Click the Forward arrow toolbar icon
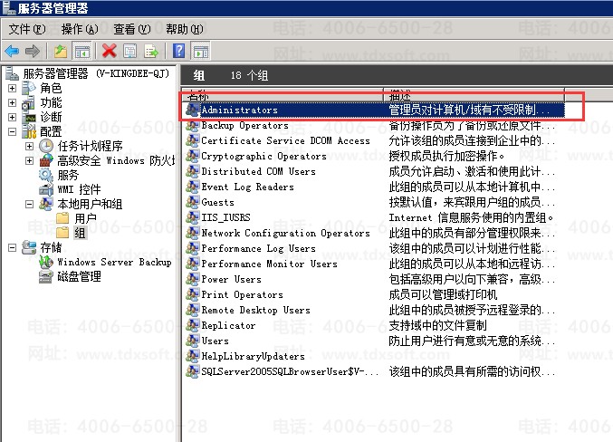 (33, 51)
